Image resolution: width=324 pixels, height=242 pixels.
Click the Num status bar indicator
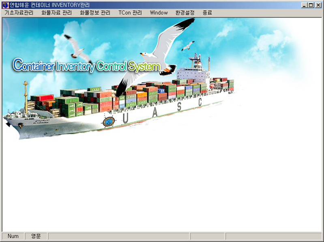point(13,236)
